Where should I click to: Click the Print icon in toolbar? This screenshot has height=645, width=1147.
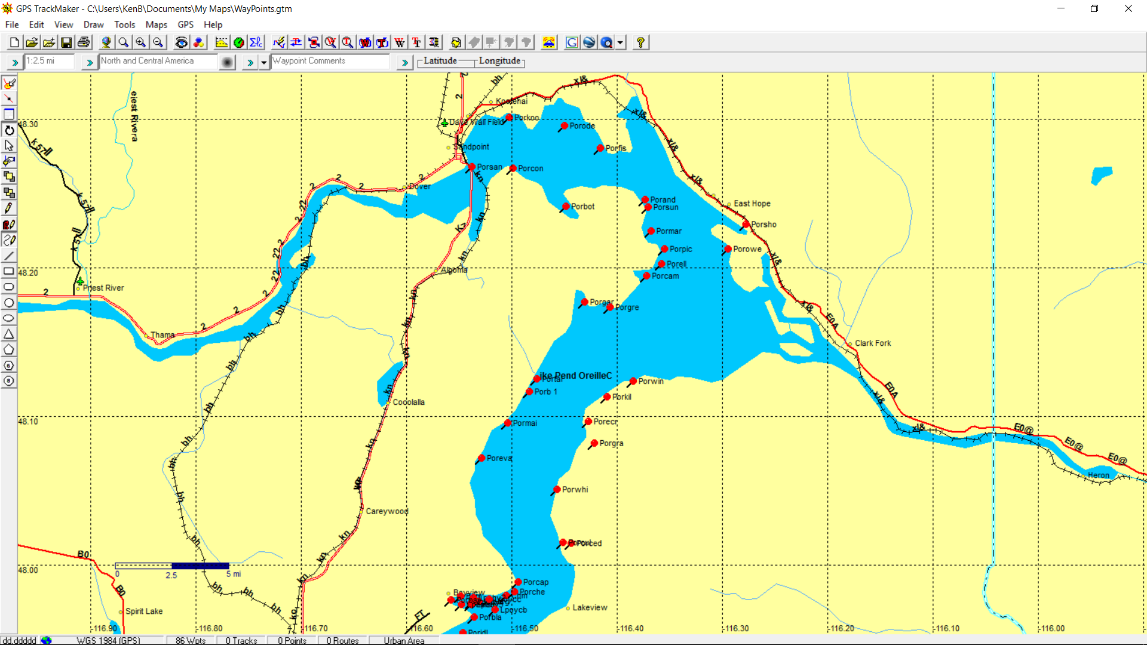click(84, 42)
